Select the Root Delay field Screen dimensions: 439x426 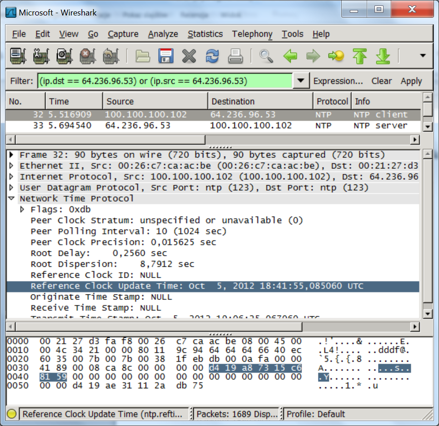99,253
